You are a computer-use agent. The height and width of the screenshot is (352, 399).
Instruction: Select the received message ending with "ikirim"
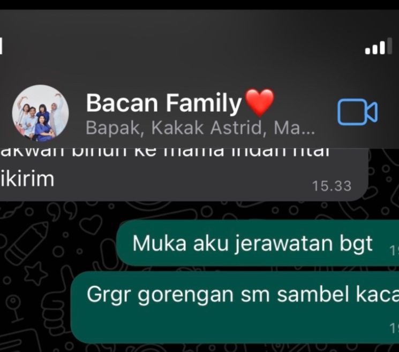[x=184, y=174]
